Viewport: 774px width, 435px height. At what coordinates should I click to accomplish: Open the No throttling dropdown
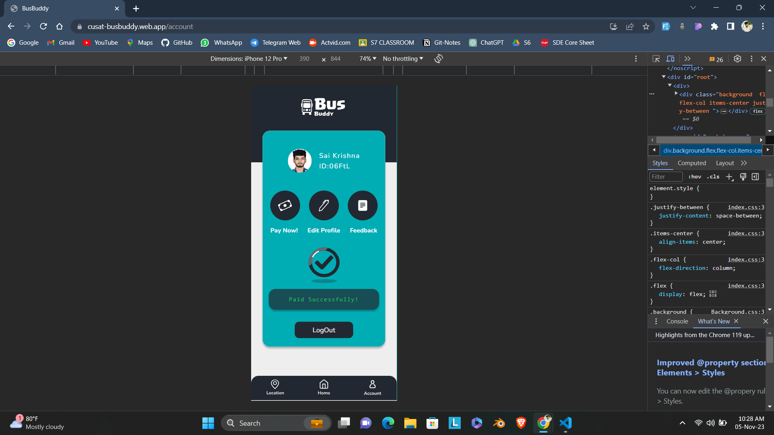(x=403, y=59)
